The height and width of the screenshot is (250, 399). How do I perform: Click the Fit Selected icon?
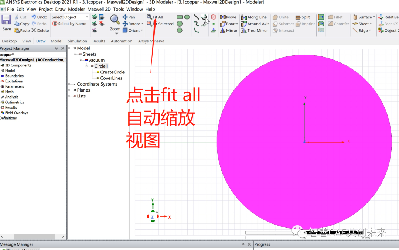coord(149,24)
